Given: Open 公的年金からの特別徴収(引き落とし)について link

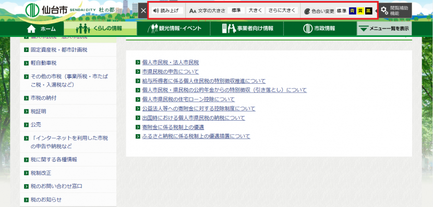Looking at the screenshot, I should click(x=224, y=90).
